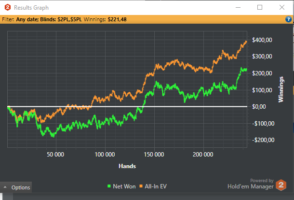294x200 pixels.
Task: Click the -$100,00 y-axis label
Action: coord(263,124)
